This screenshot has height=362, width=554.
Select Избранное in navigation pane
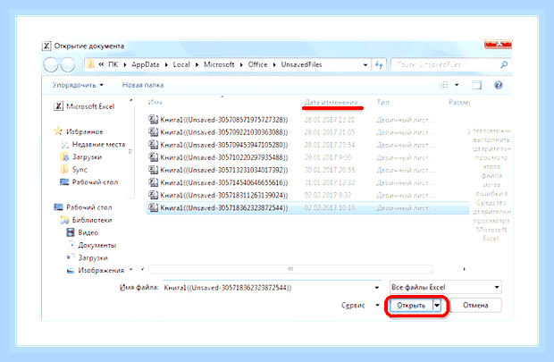79,131
